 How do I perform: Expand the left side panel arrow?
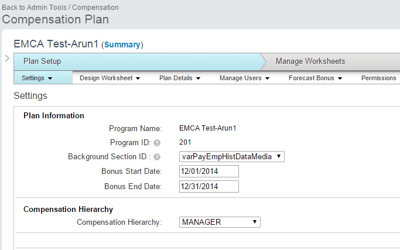6,59
